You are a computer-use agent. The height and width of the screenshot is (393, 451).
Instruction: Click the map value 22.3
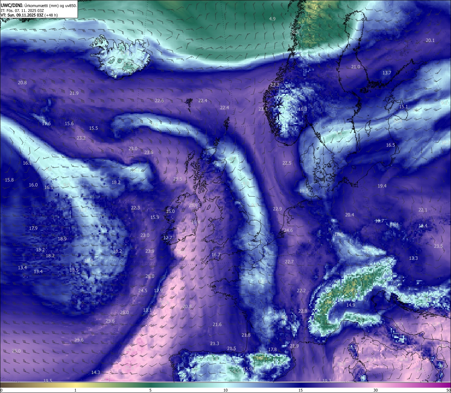(135, 208)
